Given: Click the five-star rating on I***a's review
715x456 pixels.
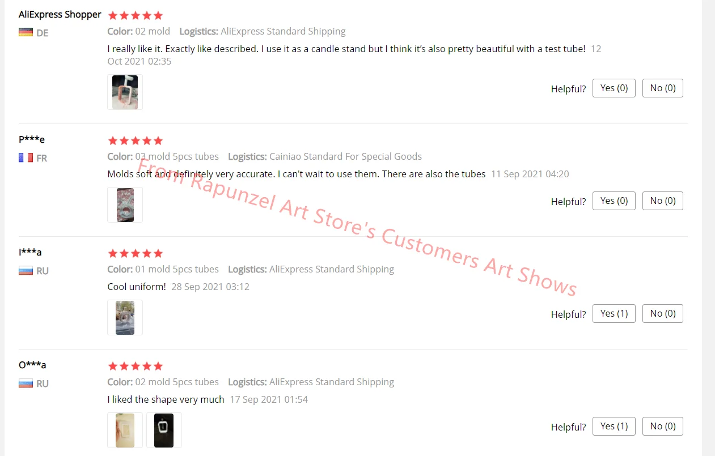Looking at the screenshot, I should 135,253.
